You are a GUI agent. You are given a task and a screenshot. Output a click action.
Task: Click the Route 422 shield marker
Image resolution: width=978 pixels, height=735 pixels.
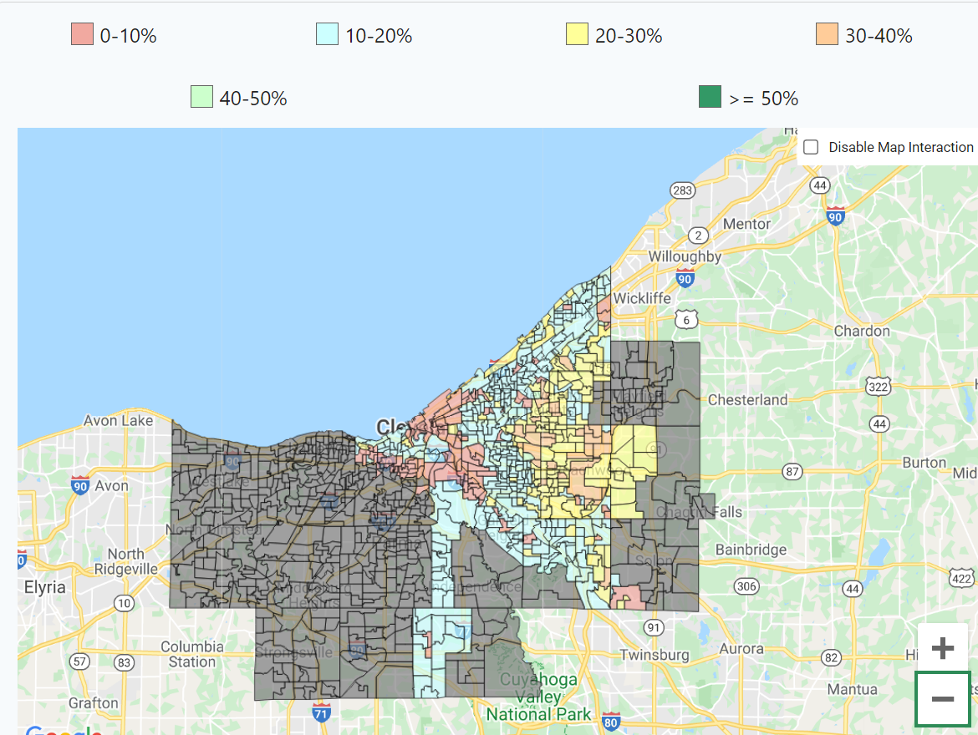pos(961,579)
